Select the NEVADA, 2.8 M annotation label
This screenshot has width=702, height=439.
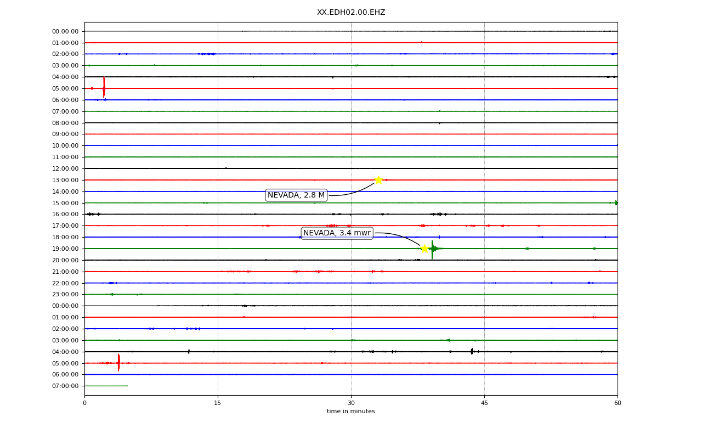pyautogui.click(x=296, y=195)
